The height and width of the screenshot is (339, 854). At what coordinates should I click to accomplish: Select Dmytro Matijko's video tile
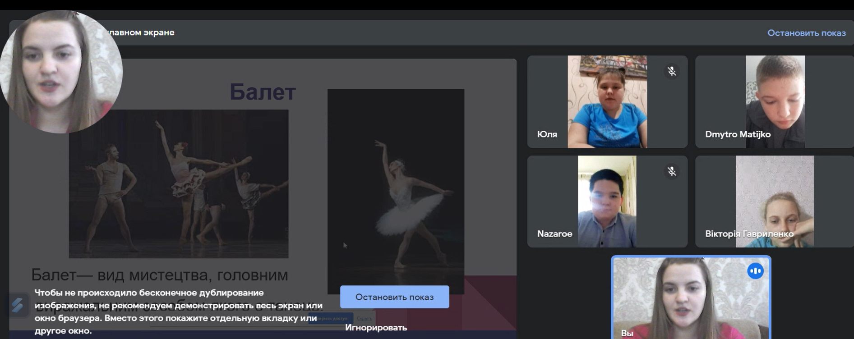[775, 102]
